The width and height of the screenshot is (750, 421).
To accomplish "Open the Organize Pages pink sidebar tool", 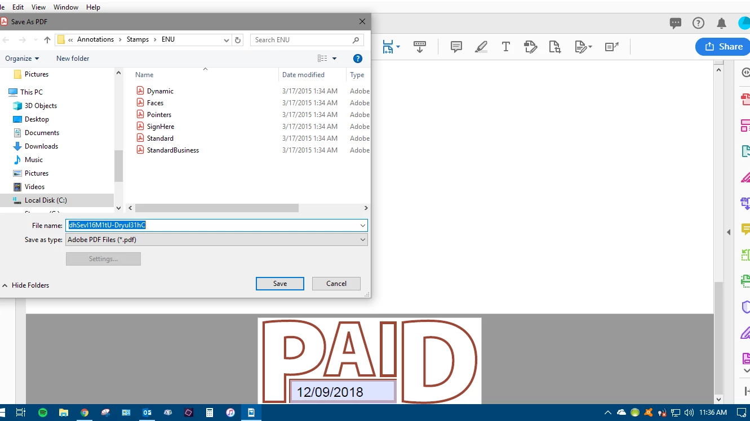I will pos(745,125).
